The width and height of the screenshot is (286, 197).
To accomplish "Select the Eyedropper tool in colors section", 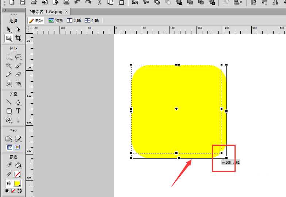I will pyautogui.click(x=9, y=165).
